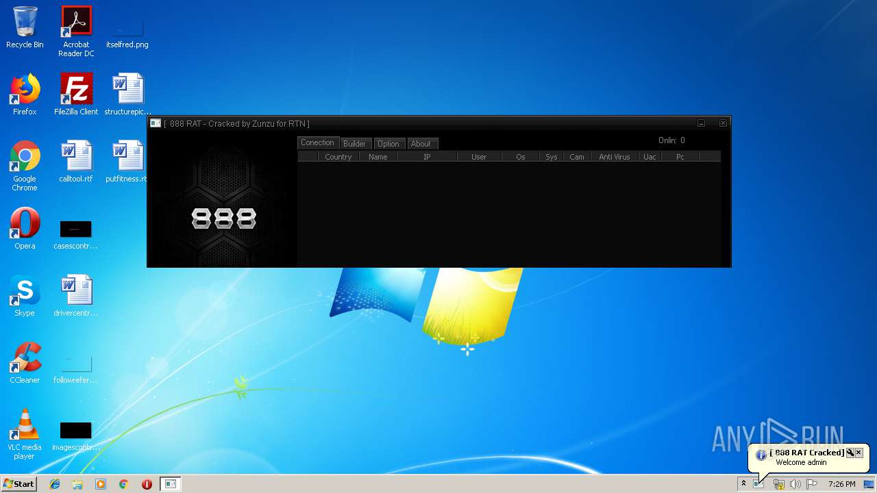The height and width of the screenshot is (493, 877).
Task: Launch Opera from the desktop
Action: tap(25, 229)
